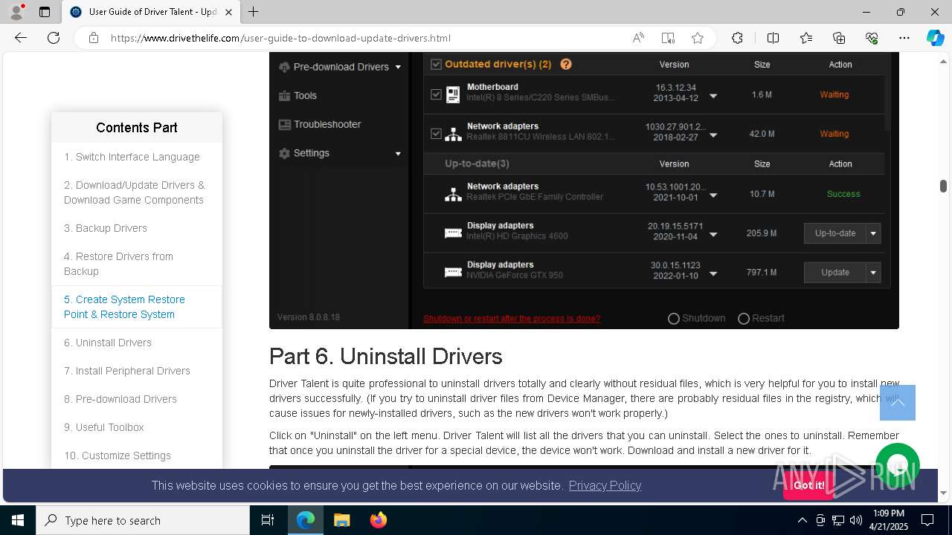Jump to Uninstall Drivers contents item
Image resolution: width=952 pixels, height=535 pixels.
(108, 343)
